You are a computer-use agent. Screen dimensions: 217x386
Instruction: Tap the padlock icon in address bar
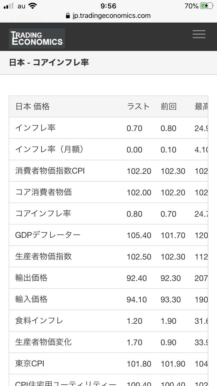click(68, 16)
